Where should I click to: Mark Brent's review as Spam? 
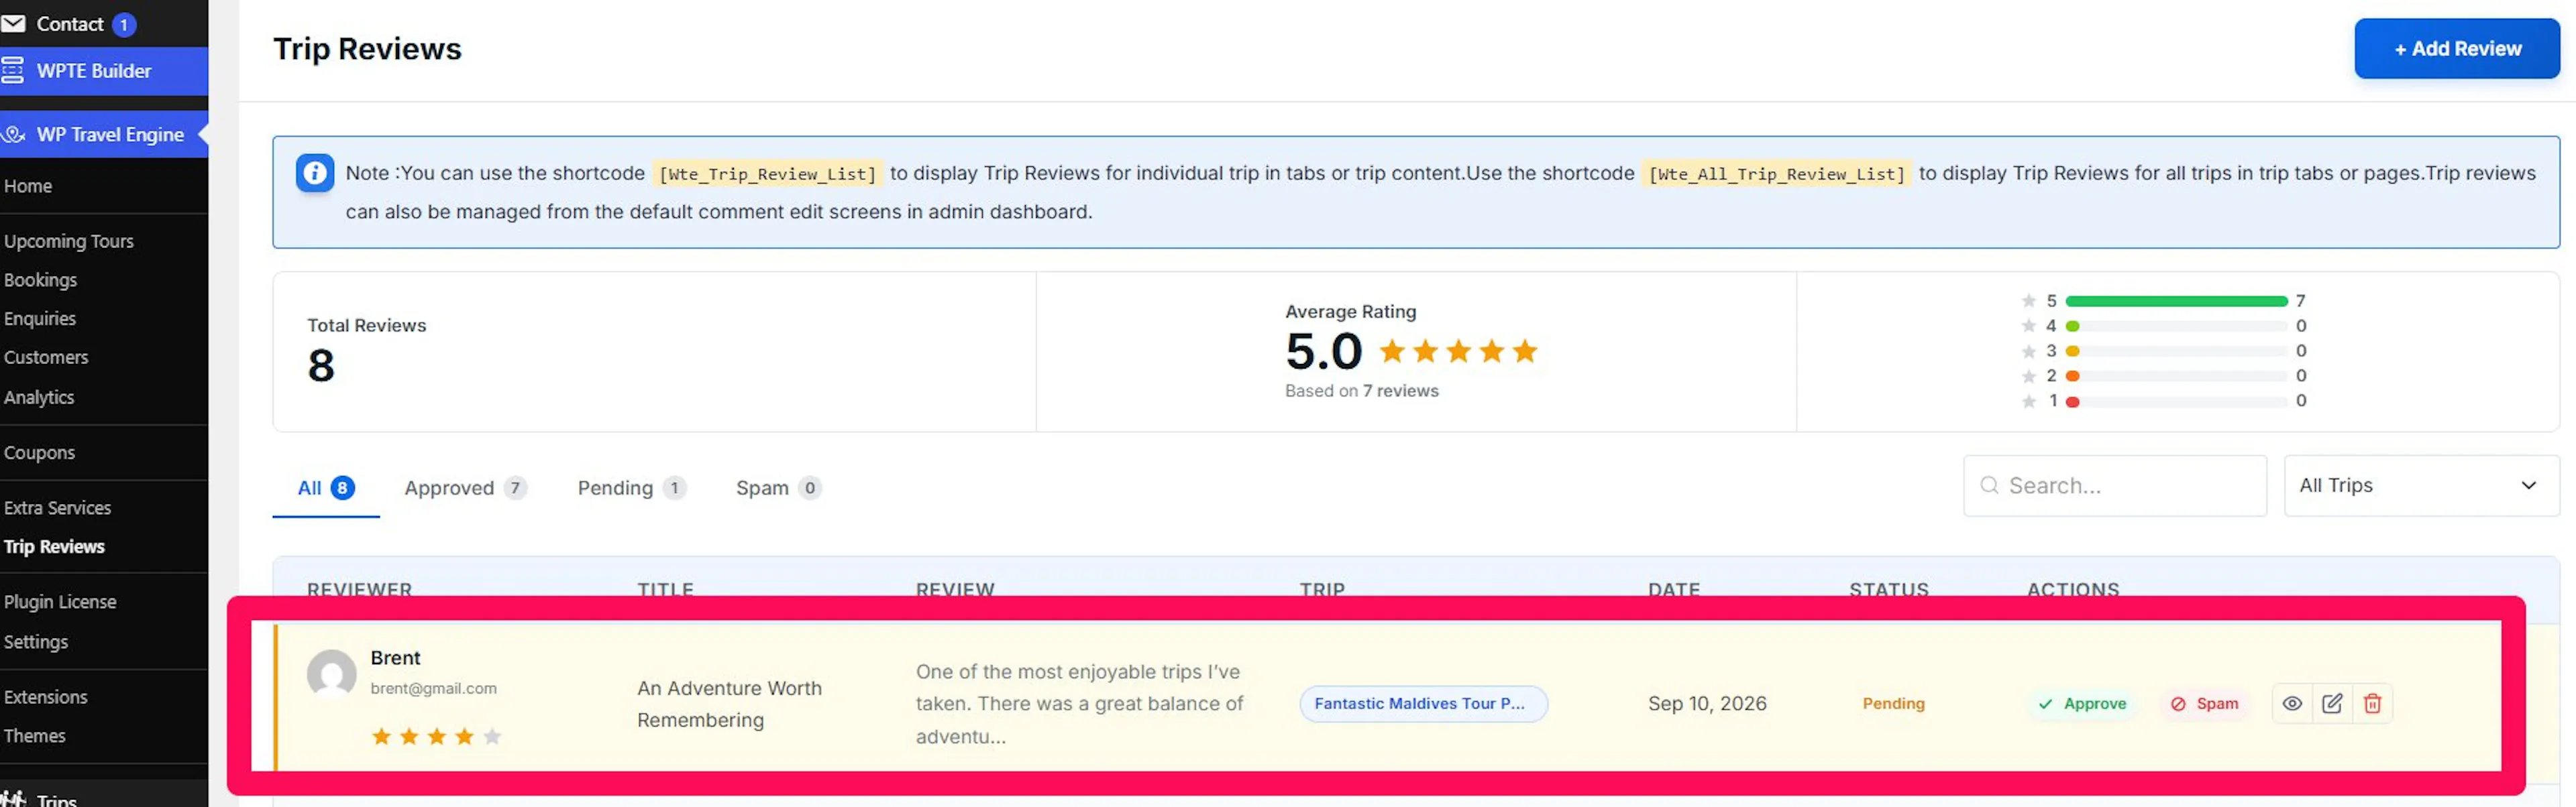tap(2204, 703)
